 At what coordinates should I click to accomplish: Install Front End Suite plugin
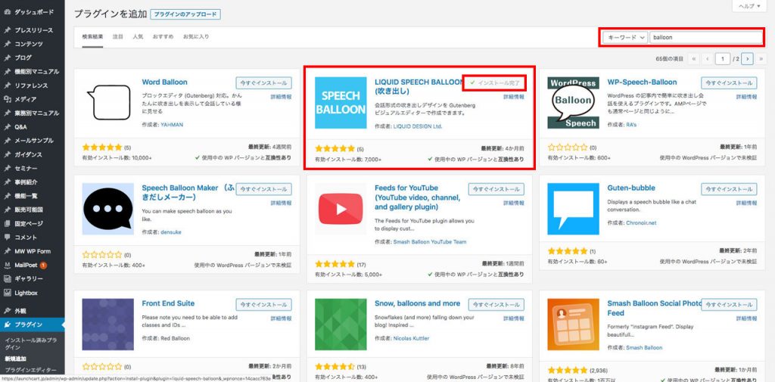263,304
